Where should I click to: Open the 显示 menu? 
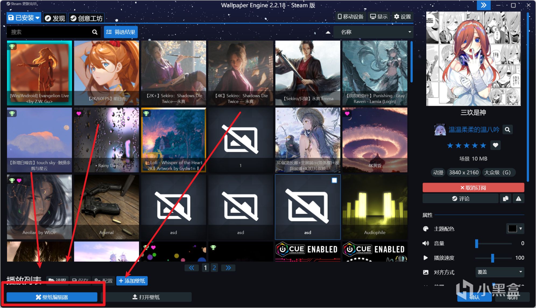point(379,17)
